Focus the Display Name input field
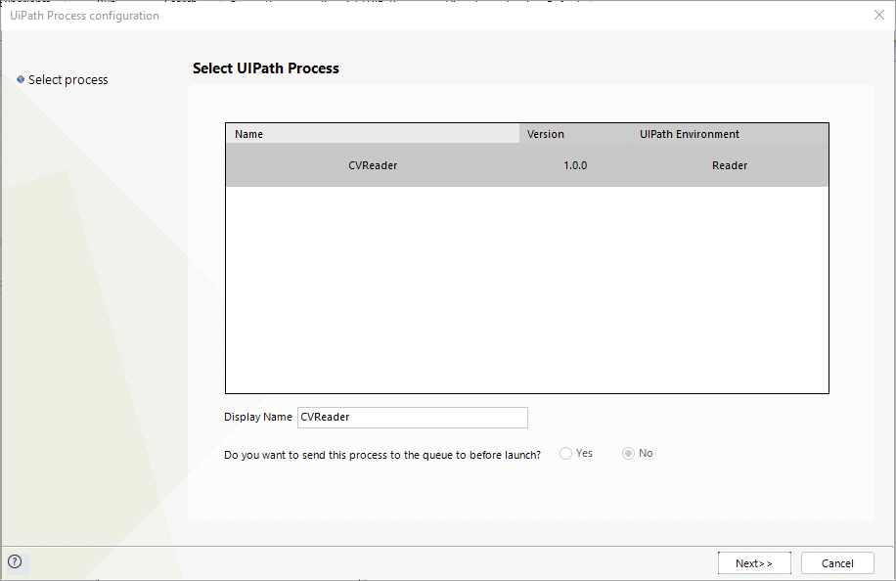896x581 pixels. click(413, 417)
